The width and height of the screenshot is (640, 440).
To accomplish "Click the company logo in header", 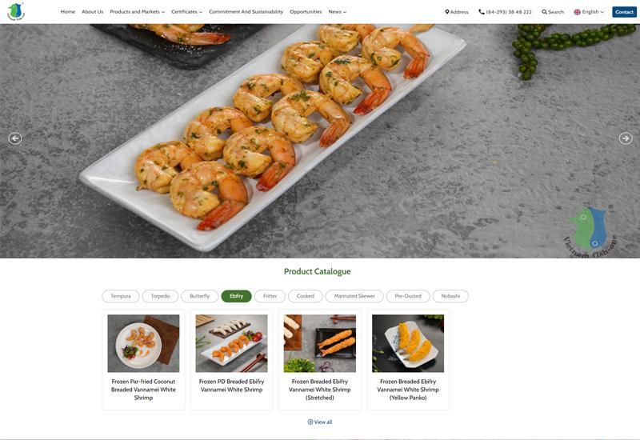I will [x=16, y=11].
